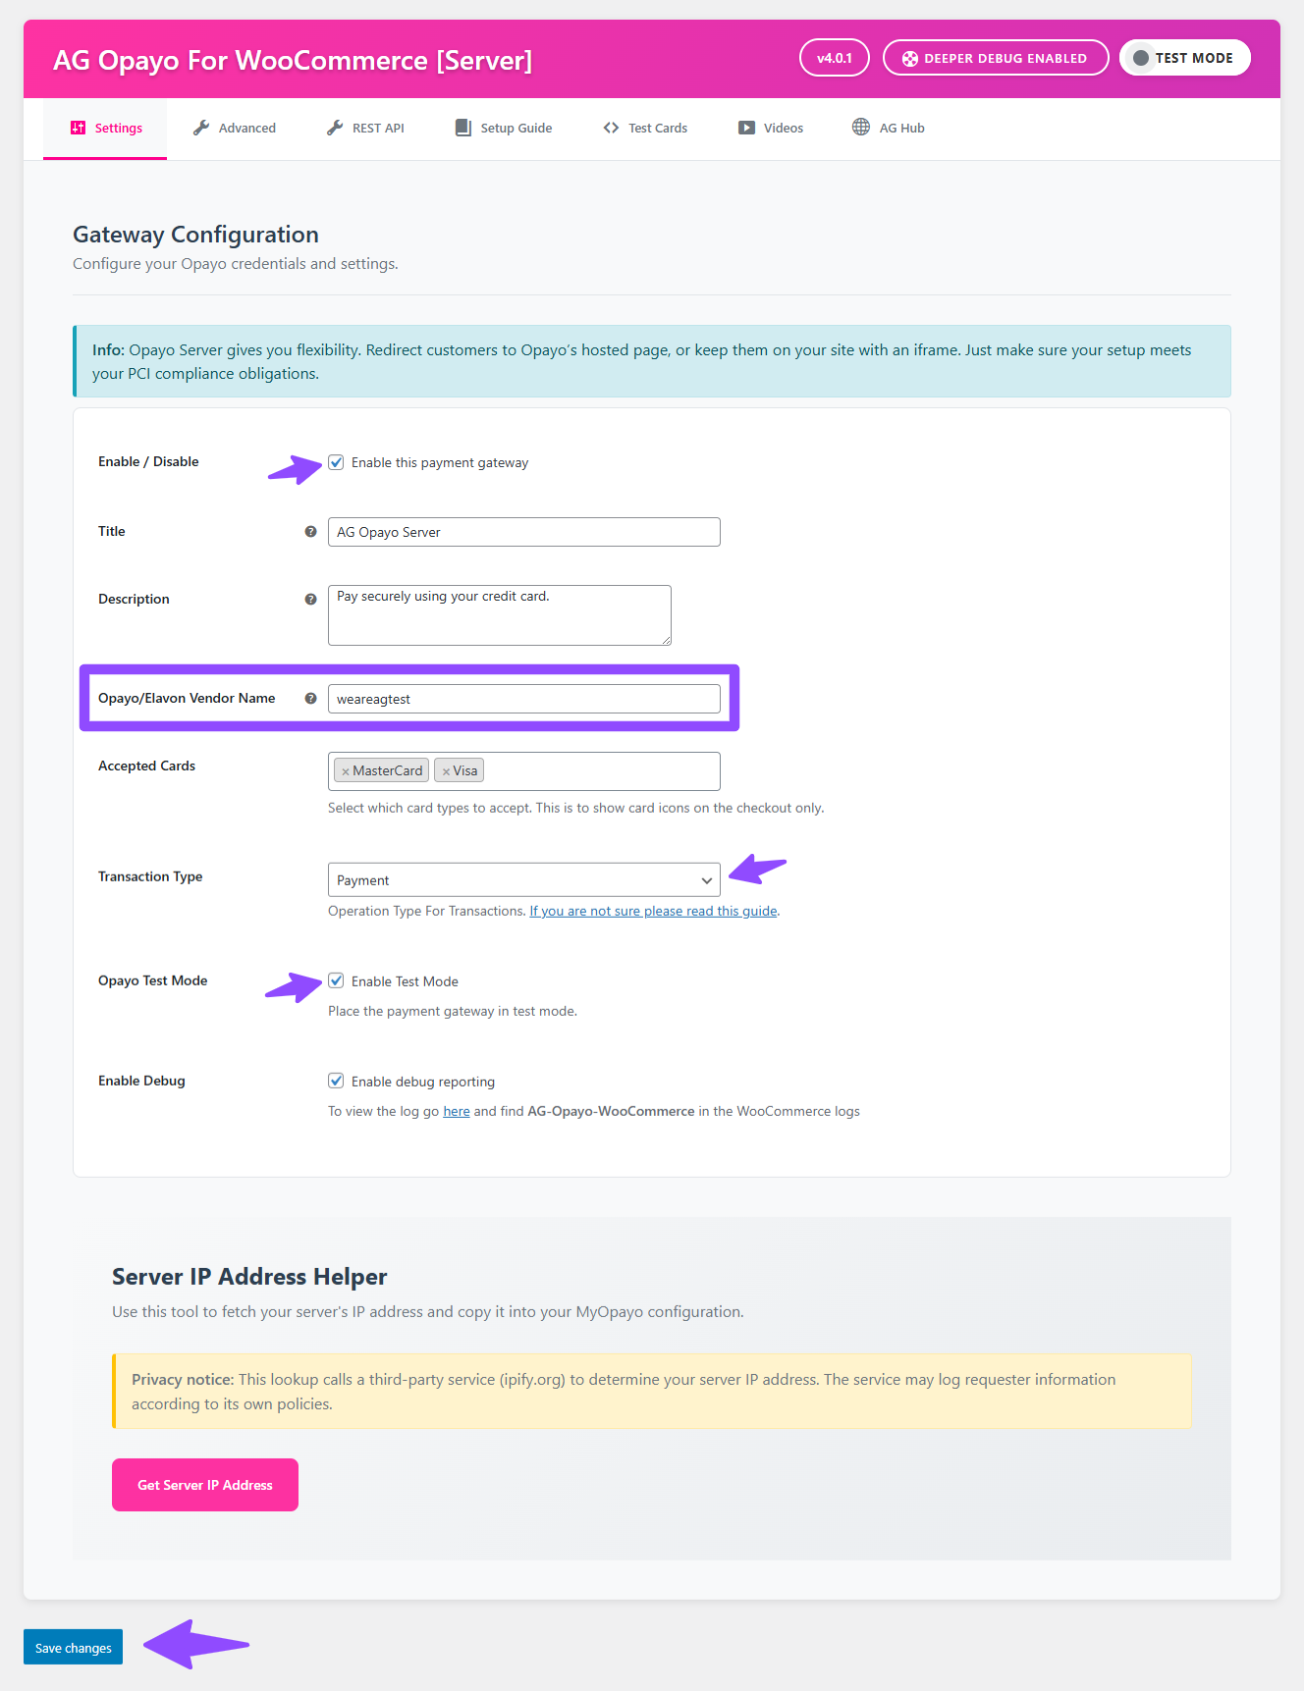Click the Title field help icon

pyautogui.click(x=310, y=532)
